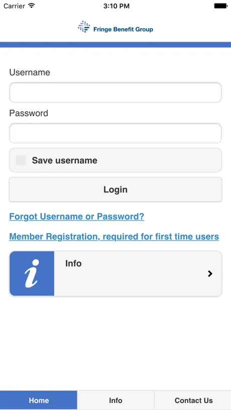
Task: Toggle the Save username checkbox
Action: 21,160
